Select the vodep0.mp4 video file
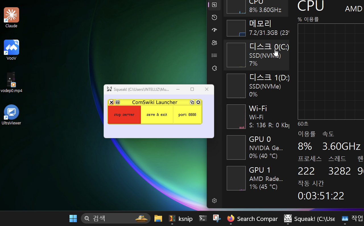The height and width of the screenshot is (226, 364). click(x=11, y=82)
